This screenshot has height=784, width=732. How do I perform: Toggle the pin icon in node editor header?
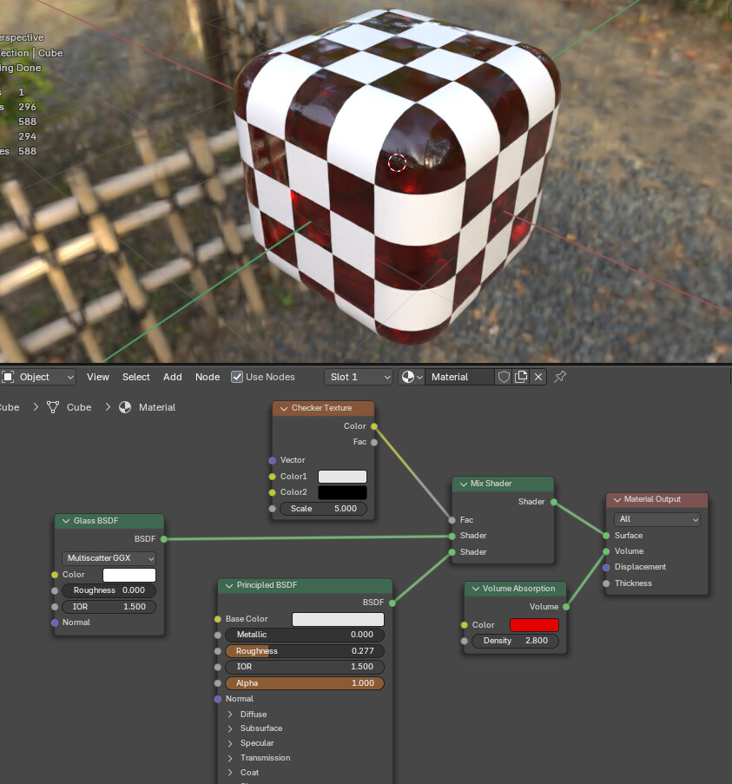point(560,377)
